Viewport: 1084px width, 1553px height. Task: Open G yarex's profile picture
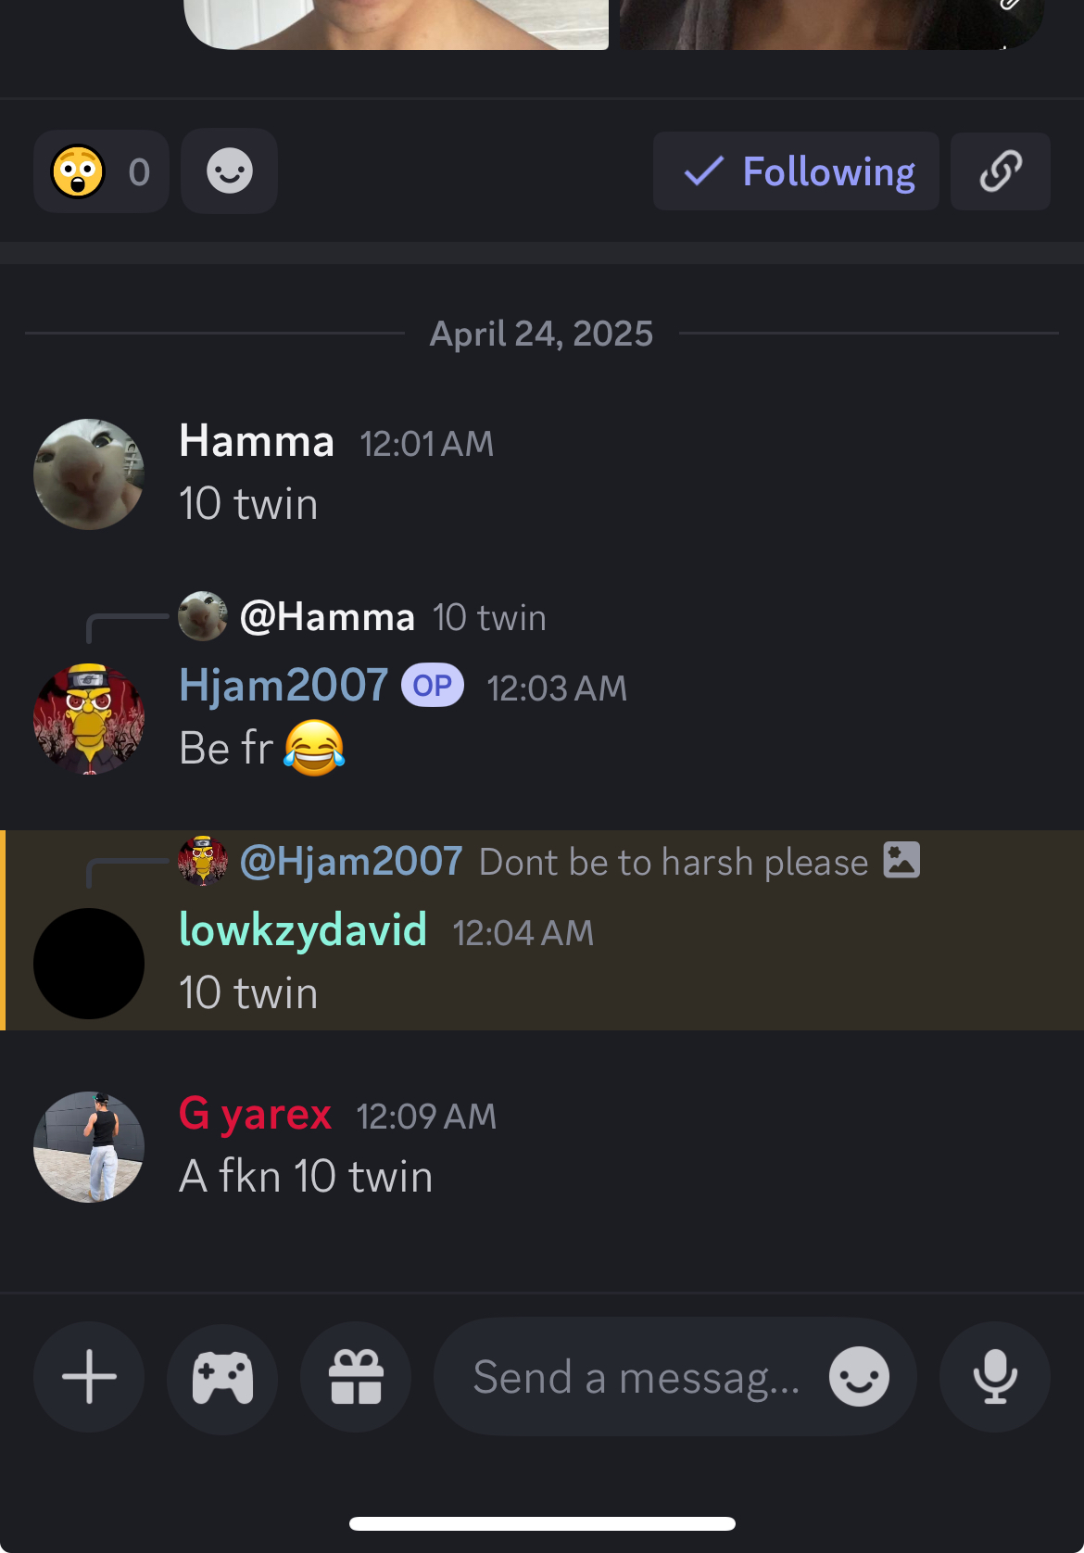coord(89,1147)
